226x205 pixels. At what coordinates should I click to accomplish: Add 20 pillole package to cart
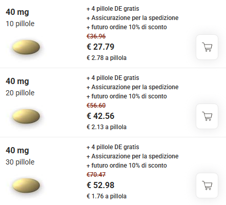coord(207,116)
